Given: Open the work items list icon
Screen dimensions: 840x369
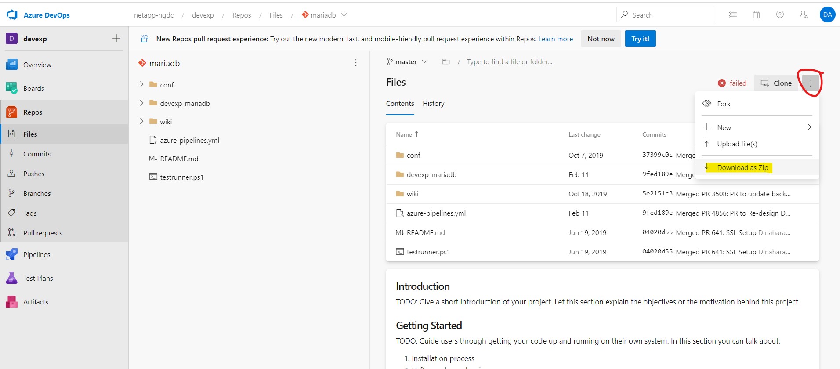Looking at the screenshot, I should [733, 14].
